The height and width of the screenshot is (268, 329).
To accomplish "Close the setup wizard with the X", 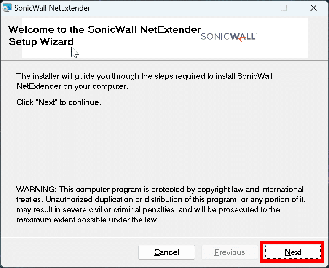I will pyautogui.click(x=313, y=8).
